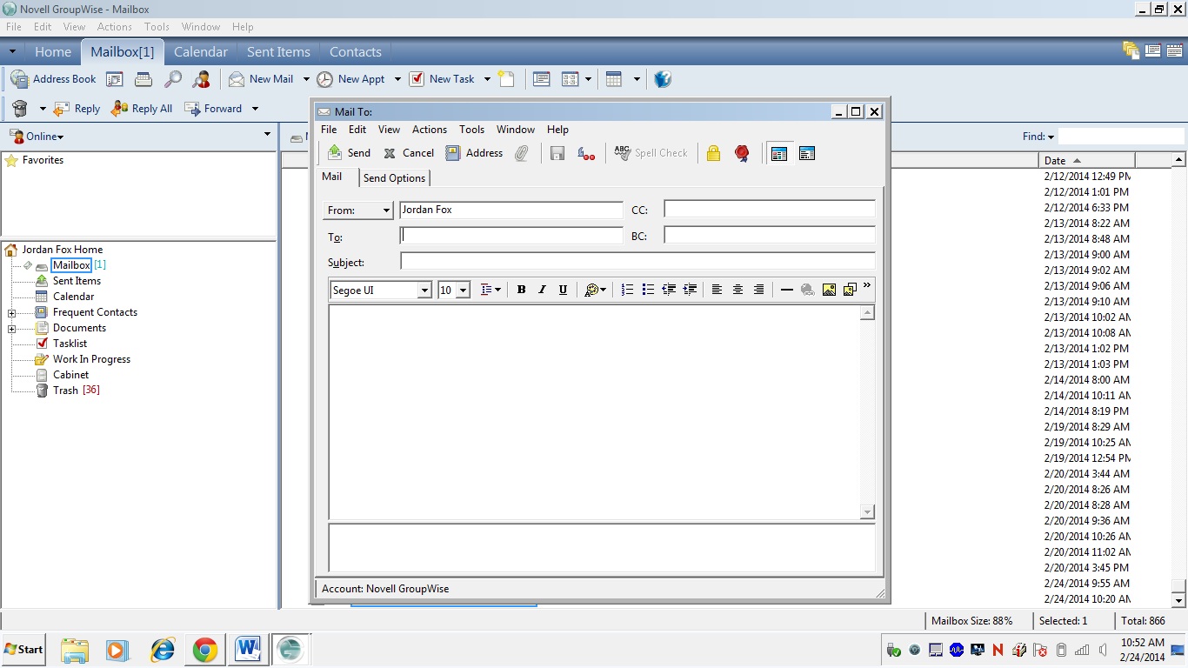Open the New Mail dropdown arrow
Image resolution: width=1188 pixels, height=668 pixels.
click(306, 79)
